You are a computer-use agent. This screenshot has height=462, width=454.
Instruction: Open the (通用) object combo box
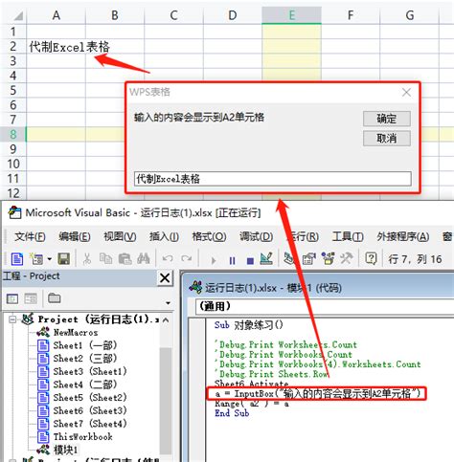coord(325,306)
